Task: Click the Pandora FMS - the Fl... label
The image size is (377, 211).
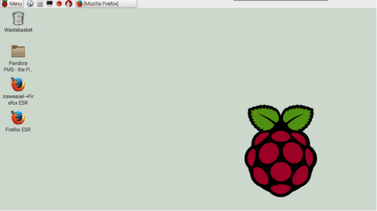Action: point(18,66)
